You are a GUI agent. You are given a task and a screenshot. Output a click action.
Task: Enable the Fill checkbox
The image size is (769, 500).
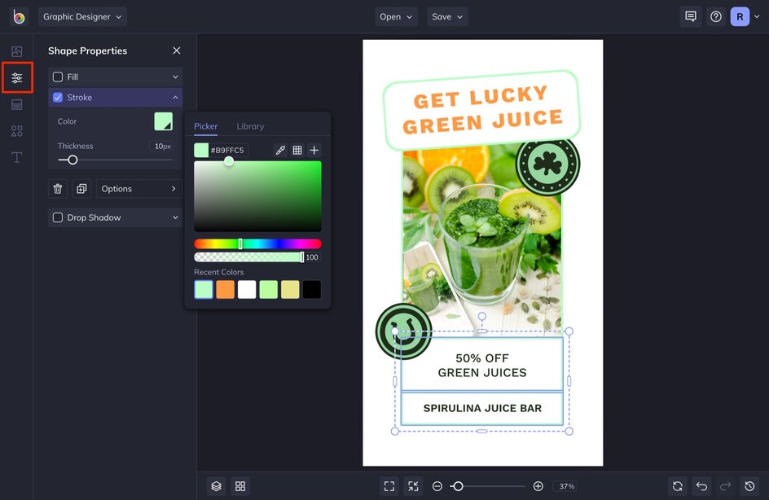[x=58, y=77]
